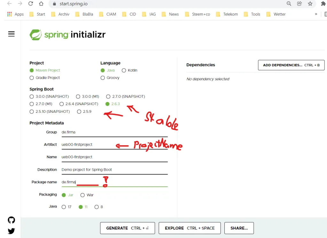This screenshot has width=327, height=238.
Task: Click the Generate button
Action: point(128,228)
